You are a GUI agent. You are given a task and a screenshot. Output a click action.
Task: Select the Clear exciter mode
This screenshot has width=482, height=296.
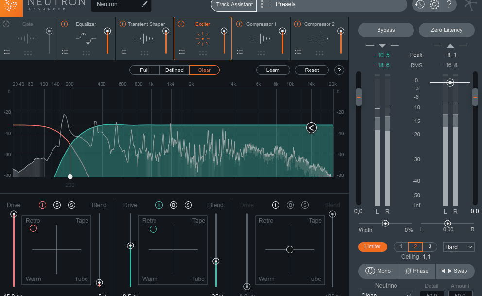click(x=205, y=70)
